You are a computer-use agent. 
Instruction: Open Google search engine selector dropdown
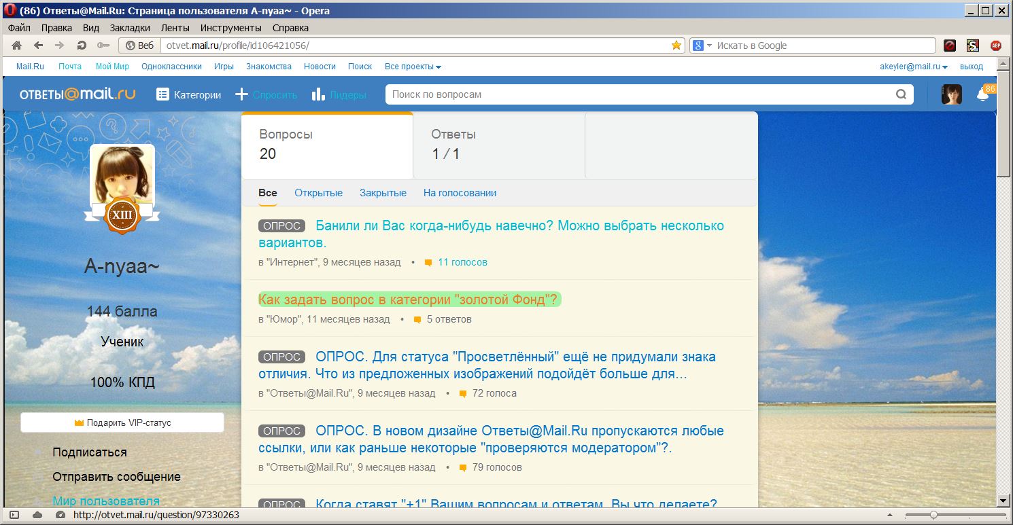[x=702, y=46]
